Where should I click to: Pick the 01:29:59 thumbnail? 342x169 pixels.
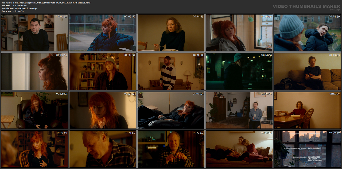click(171, 149)
